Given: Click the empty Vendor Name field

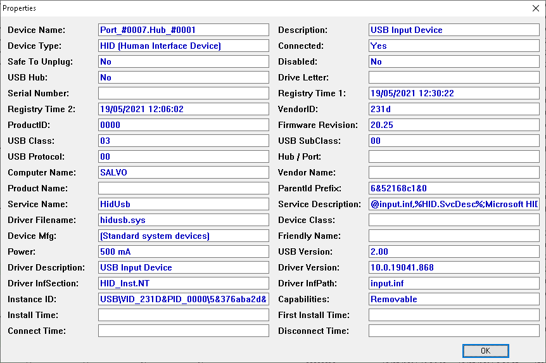Looking at the screenshot, I should pos(454,172).
